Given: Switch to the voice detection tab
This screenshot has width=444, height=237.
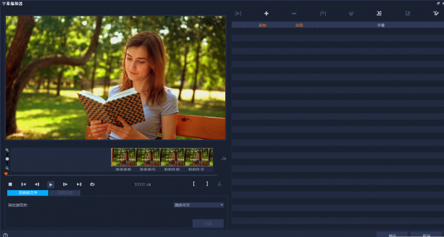Looking at the screenshot, I should coord(65,193).
